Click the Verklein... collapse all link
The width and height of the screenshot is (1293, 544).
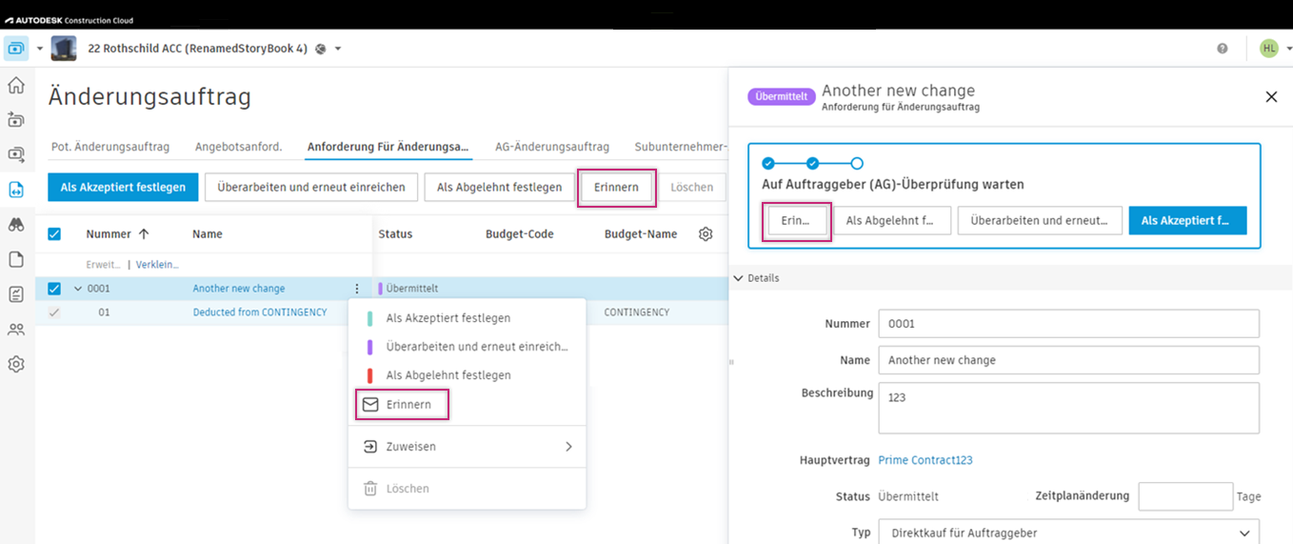click(x=157, y=264)
